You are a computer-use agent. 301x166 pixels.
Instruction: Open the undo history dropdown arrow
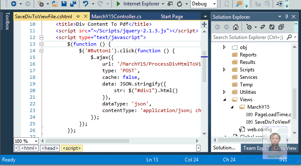(x=93, y=4)
